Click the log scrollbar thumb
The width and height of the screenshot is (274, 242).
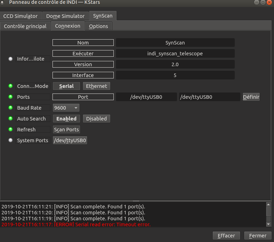[x=269, y=212]
